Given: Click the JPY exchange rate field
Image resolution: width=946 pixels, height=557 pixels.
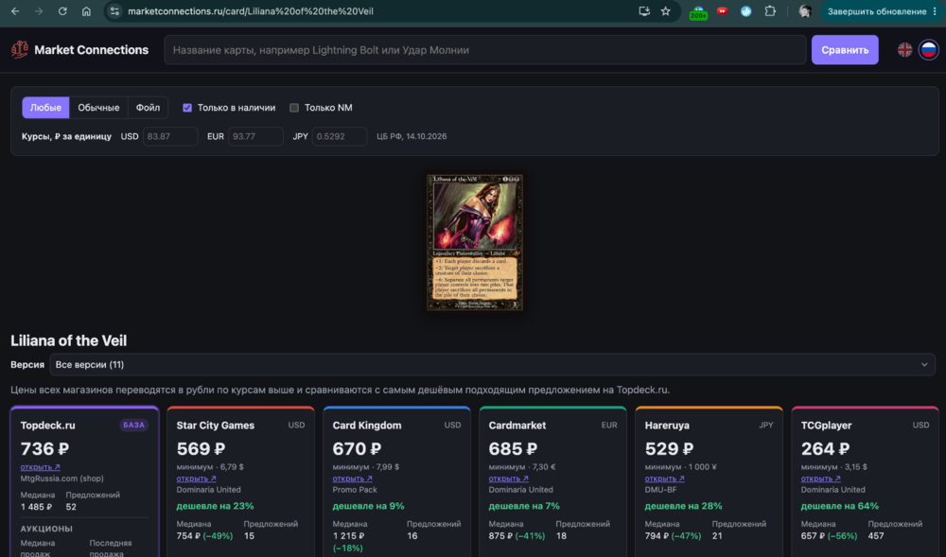Looking at the screenshot, I should tap(340, 136).
